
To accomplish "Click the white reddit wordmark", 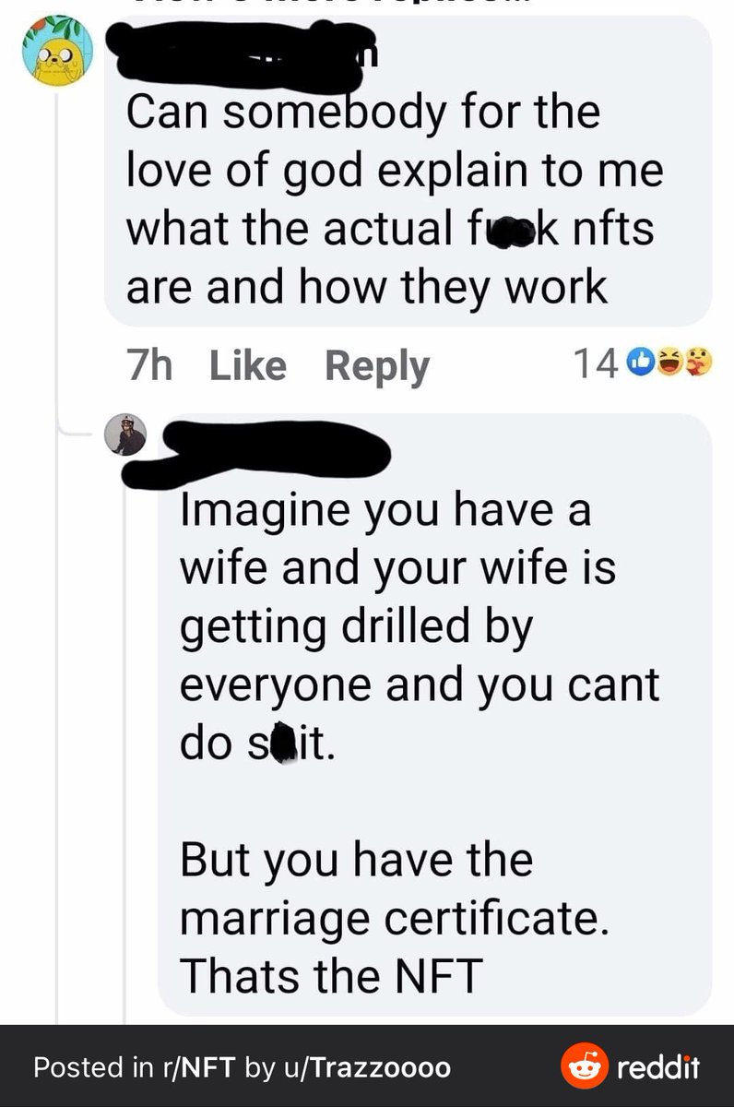I will point(658,1067).
